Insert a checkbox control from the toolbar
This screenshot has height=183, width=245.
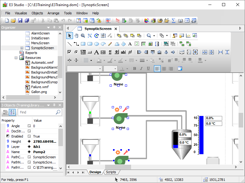click(x=69, y=52)
